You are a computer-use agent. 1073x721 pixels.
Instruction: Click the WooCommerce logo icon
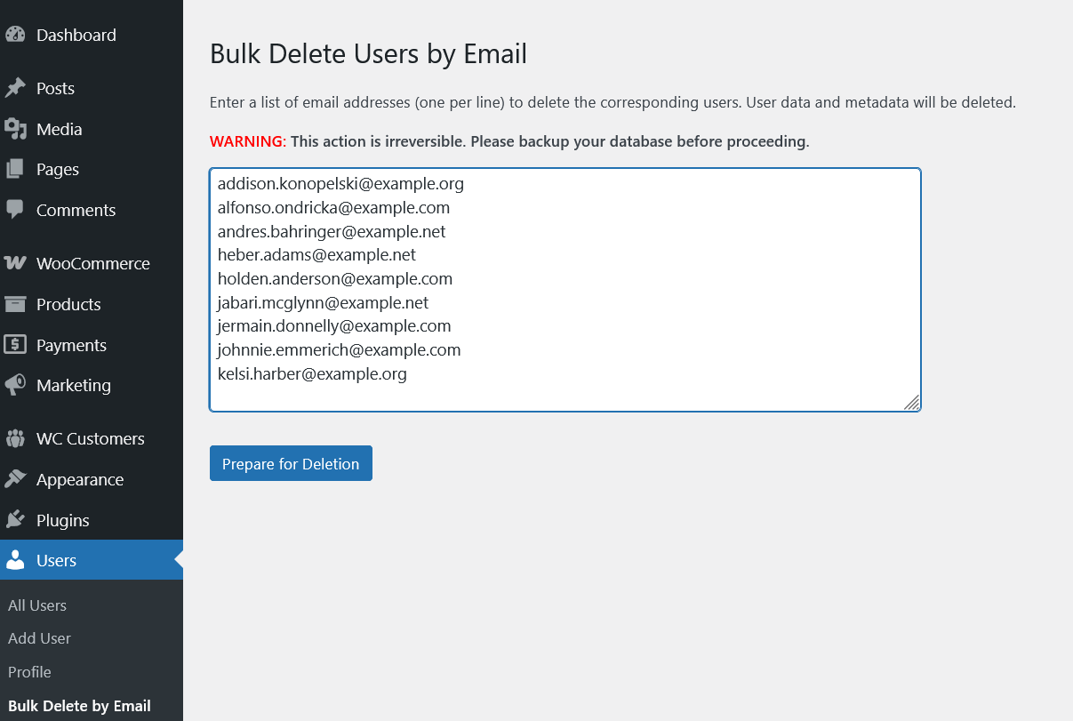[15, 264]
